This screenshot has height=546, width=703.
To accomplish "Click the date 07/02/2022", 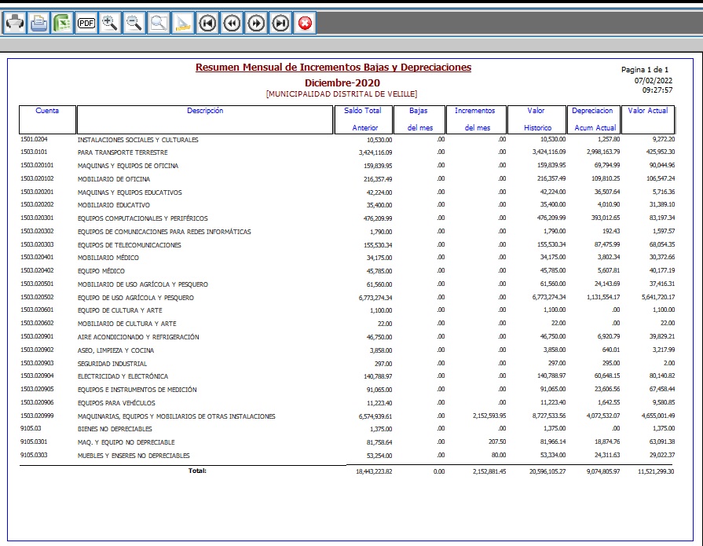I will tap(654, 81).
